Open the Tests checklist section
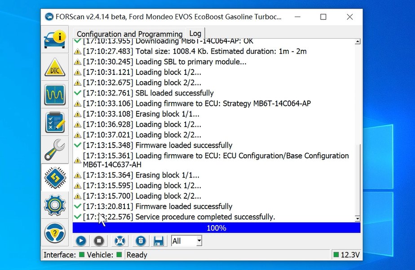 coord(54,122)
